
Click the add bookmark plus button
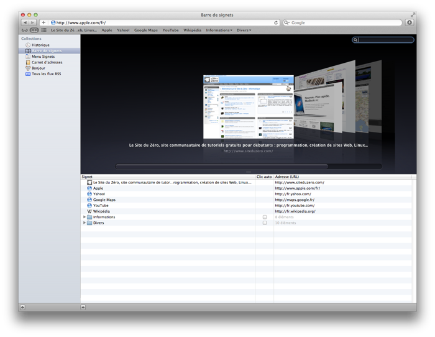43,22
